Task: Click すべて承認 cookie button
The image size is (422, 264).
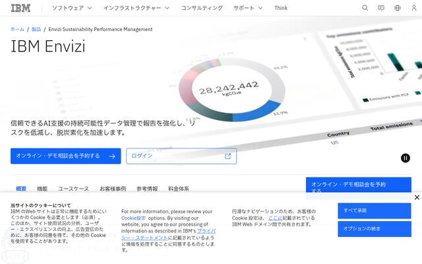Action: pos(375,211)
